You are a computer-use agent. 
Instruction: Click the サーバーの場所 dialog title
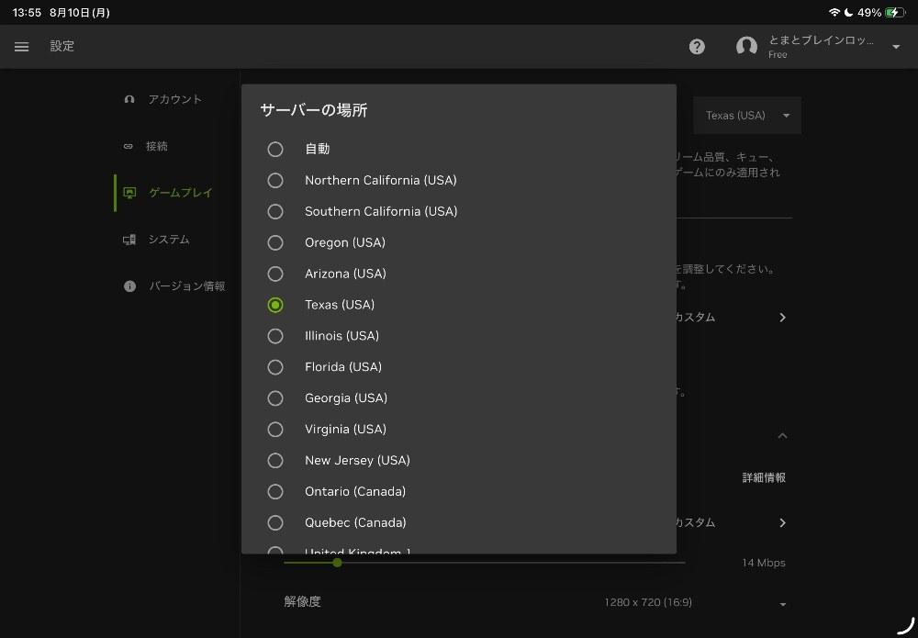pyautogui.click(x=314, y=110)
